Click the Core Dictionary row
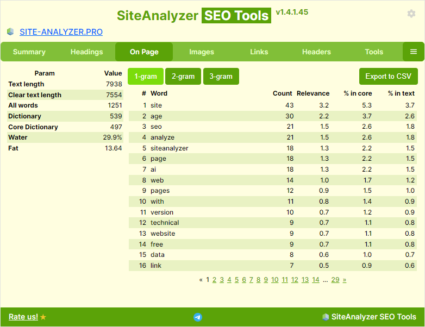The height and width of the screenshot is (327, 425). click(65, 127)
